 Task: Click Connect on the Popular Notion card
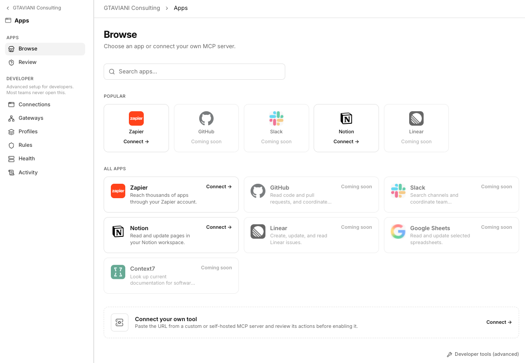[346, 141]
